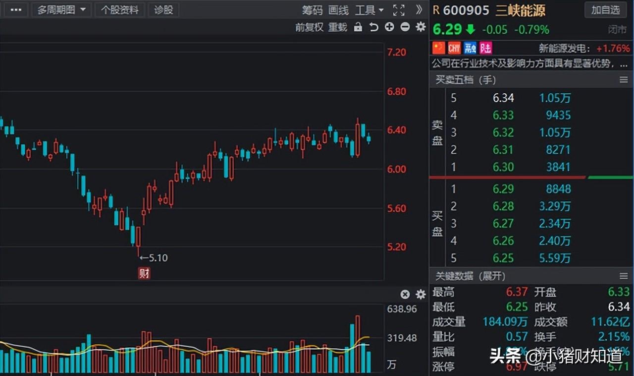The height and width of the screenshot is (376, 634).
Task: Open 画线 drawing tools
Action: pos(338,10)
